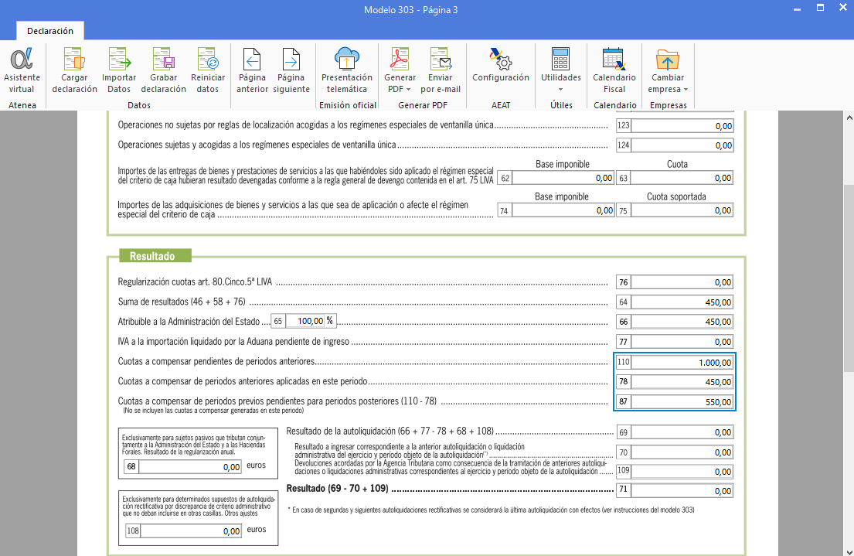Expand the Generar PDF dropdown
This screenshot has height=556, width=854.
point(400,83)
